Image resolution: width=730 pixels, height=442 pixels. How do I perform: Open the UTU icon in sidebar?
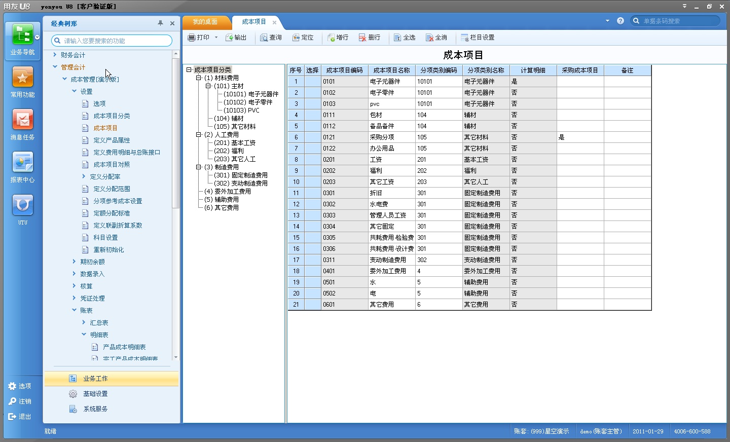(23, 205)
